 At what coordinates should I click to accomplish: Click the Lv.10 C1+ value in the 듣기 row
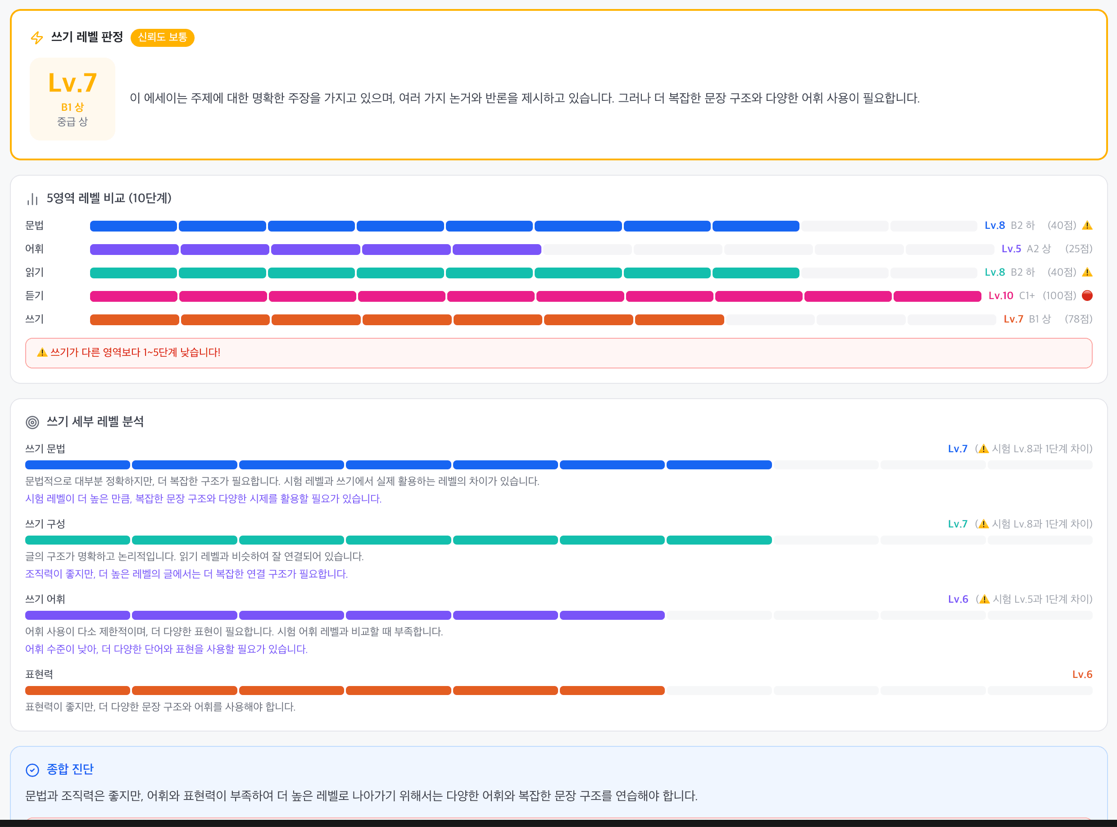click(1012, 296)
